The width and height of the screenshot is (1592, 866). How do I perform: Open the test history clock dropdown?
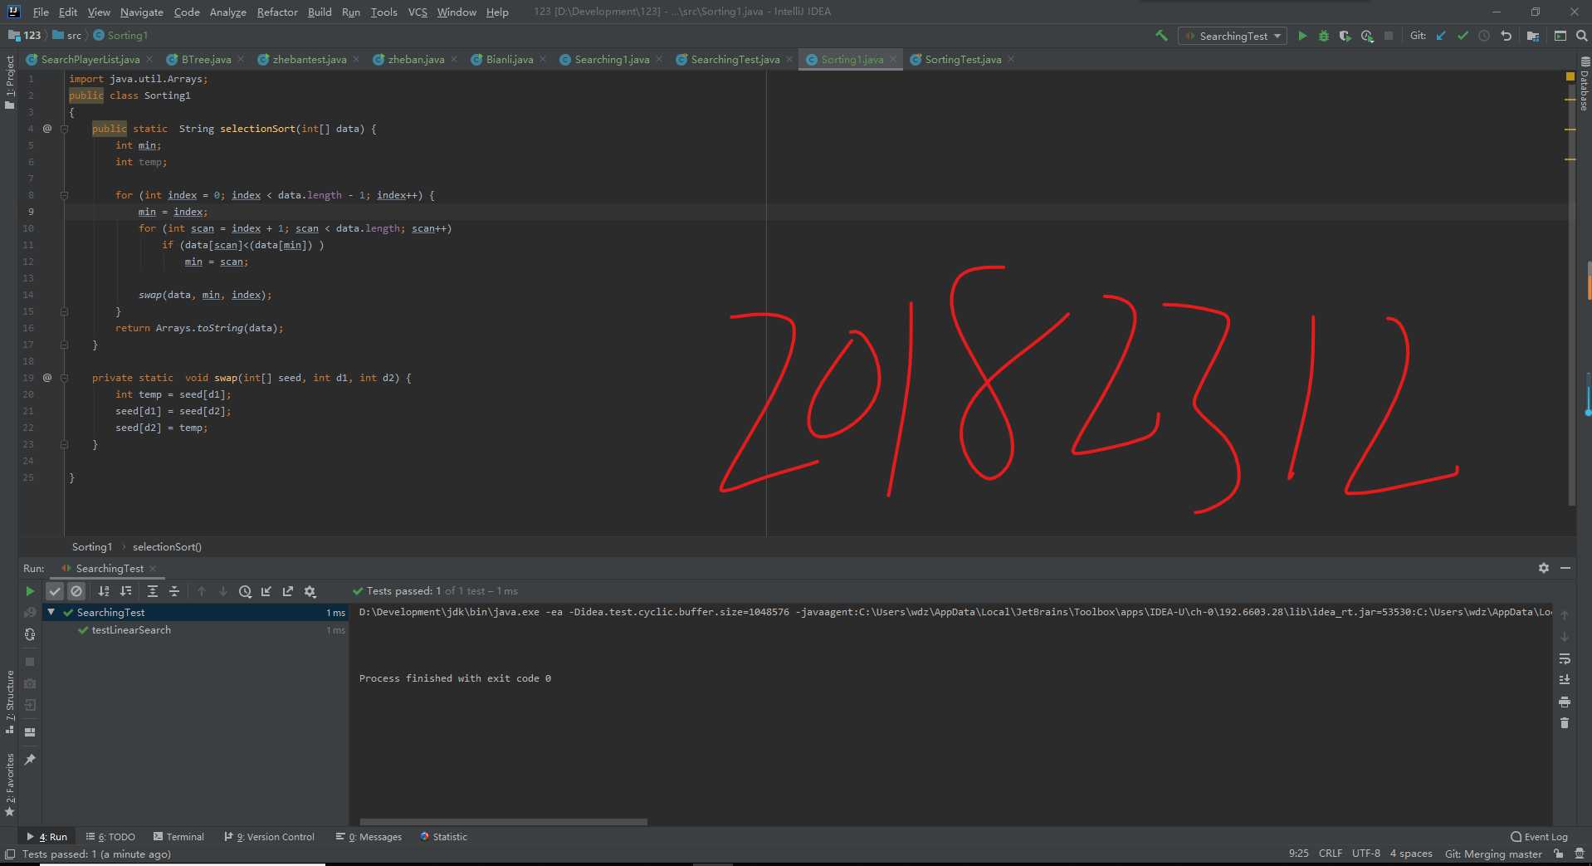tap(245, 591)
